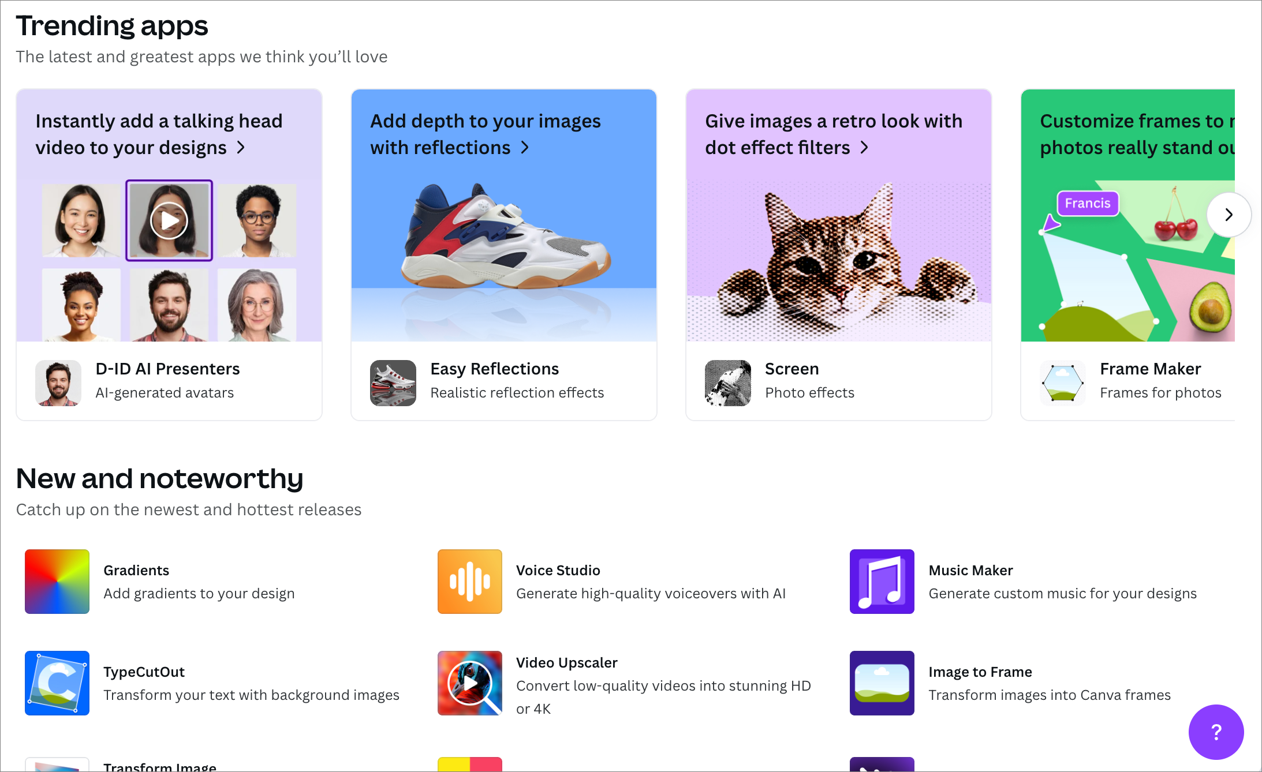Open 'Customize frames' card heading
Image resolution: width=1262 pixels, height=772 pixels.
(1137, 134)
